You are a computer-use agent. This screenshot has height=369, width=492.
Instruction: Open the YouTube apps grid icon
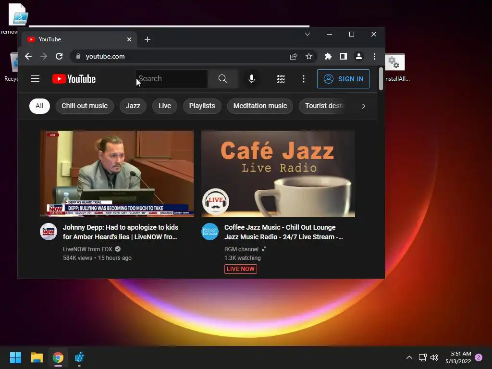point(280,79)
